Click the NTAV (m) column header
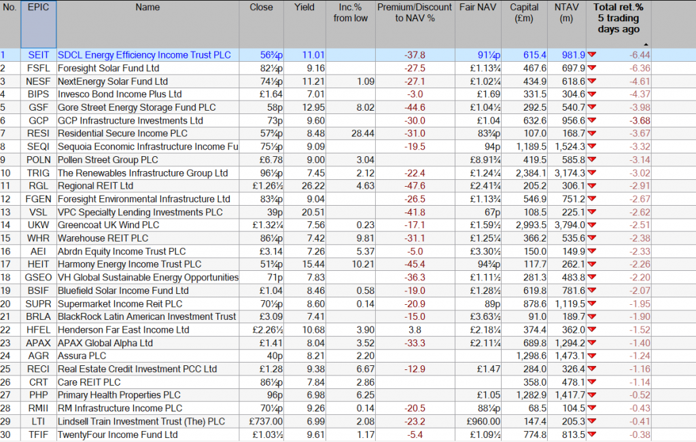696x442 pixels. [x=567, y=24]
